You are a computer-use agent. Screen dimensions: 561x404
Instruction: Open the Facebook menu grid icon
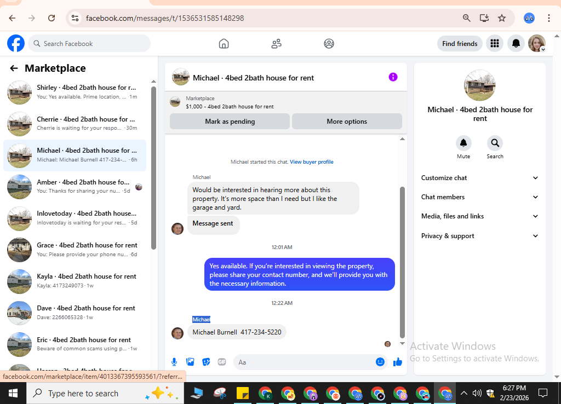(x=495, y=44)
